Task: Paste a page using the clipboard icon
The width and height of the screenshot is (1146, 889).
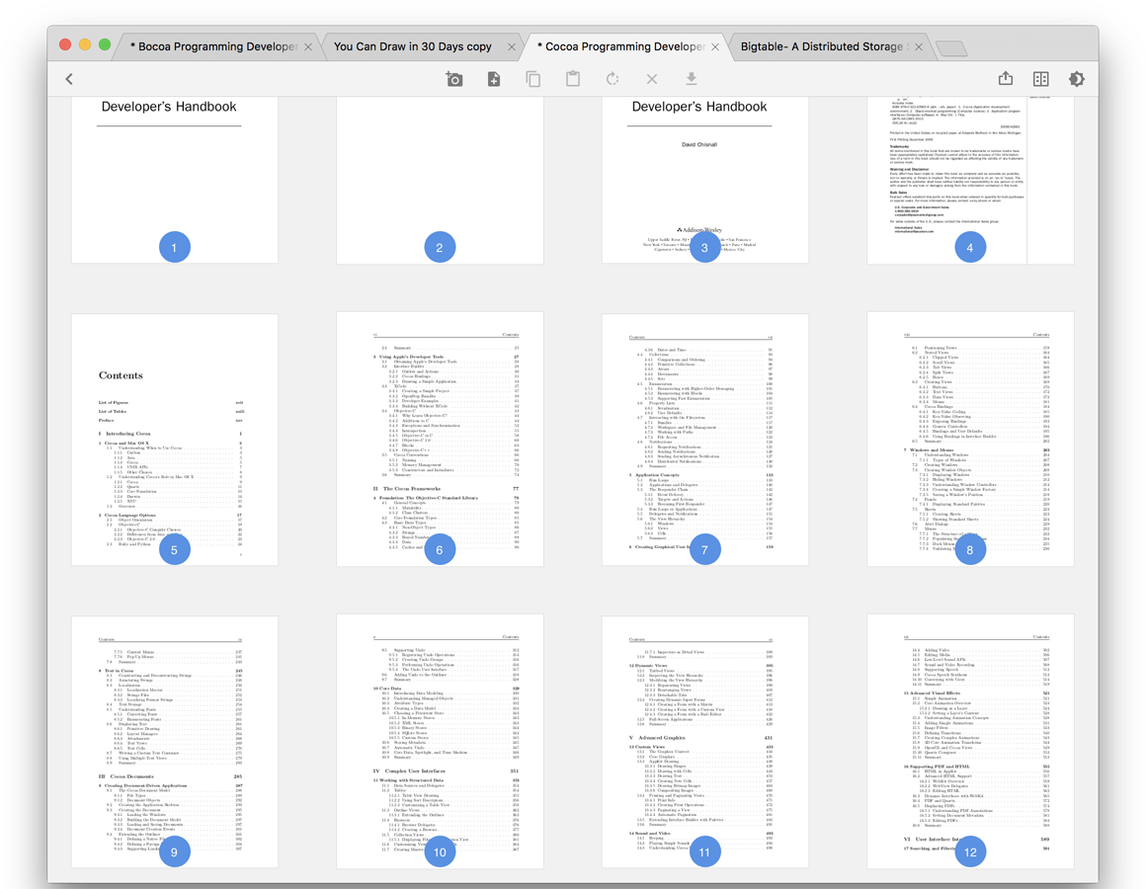Action: pos(573,79)
